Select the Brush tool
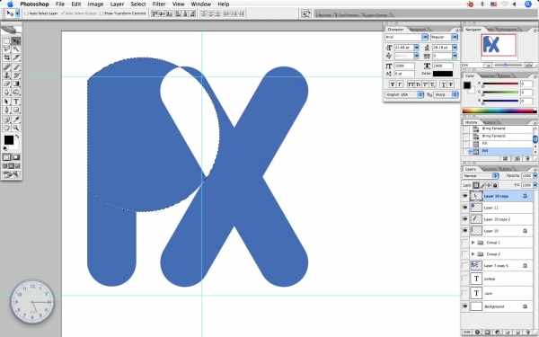Screen dimensions: 539x337 [16, 67]
